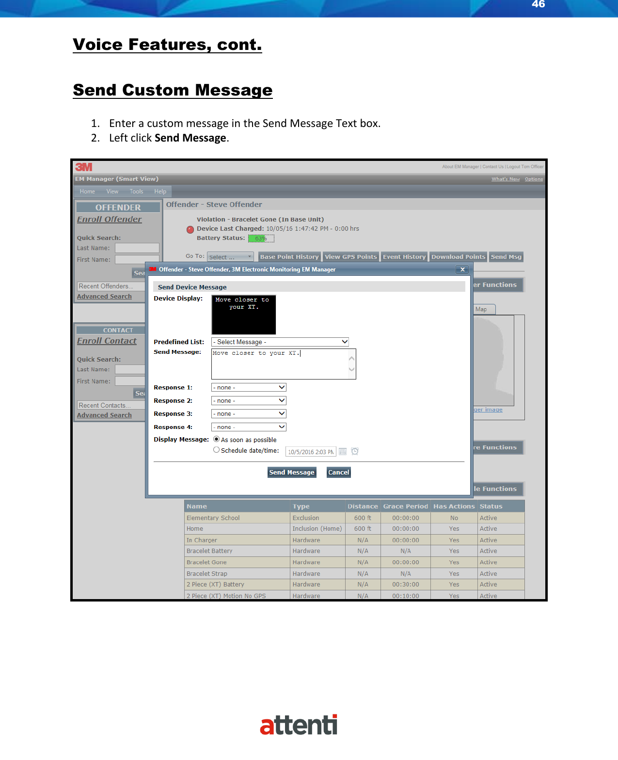Click the Options link in the header
Screen dimensions: 618x760
pyautogui.click(x=534, y=179)
